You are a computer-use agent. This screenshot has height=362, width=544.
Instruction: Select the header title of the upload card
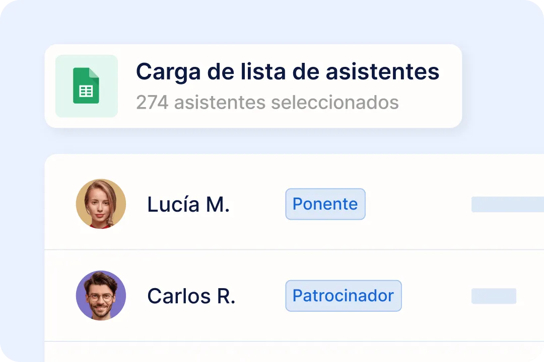pyautogui.click(x=288, y=71)
